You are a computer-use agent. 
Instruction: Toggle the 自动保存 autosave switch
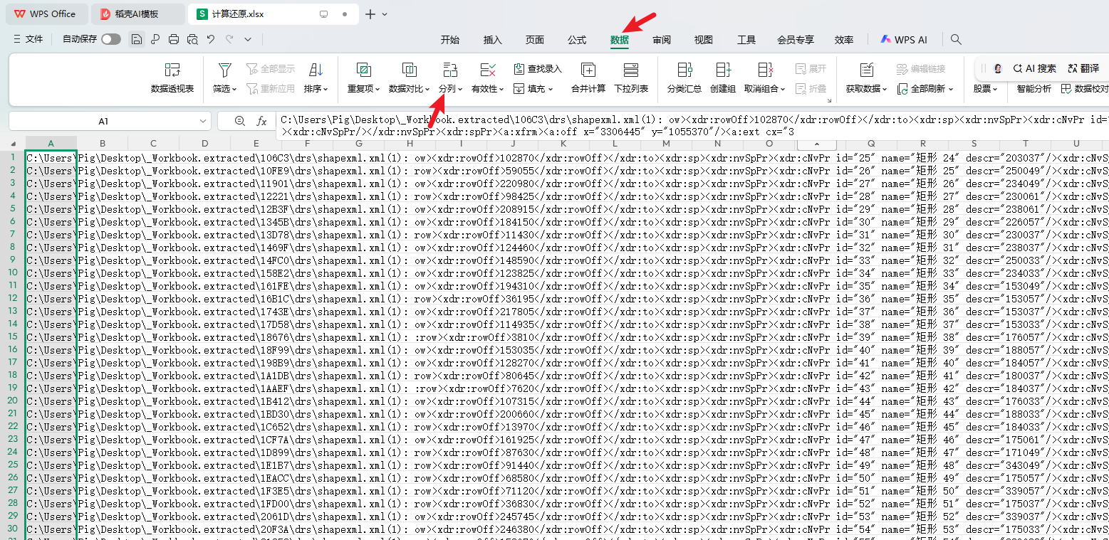111,40
